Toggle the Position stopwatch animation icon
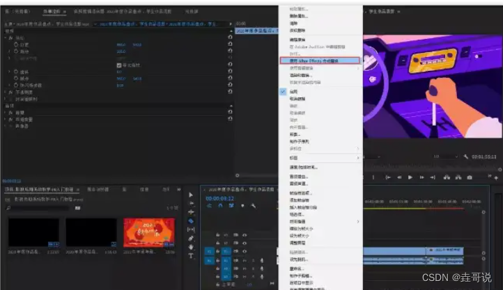 tap(16, 45)
